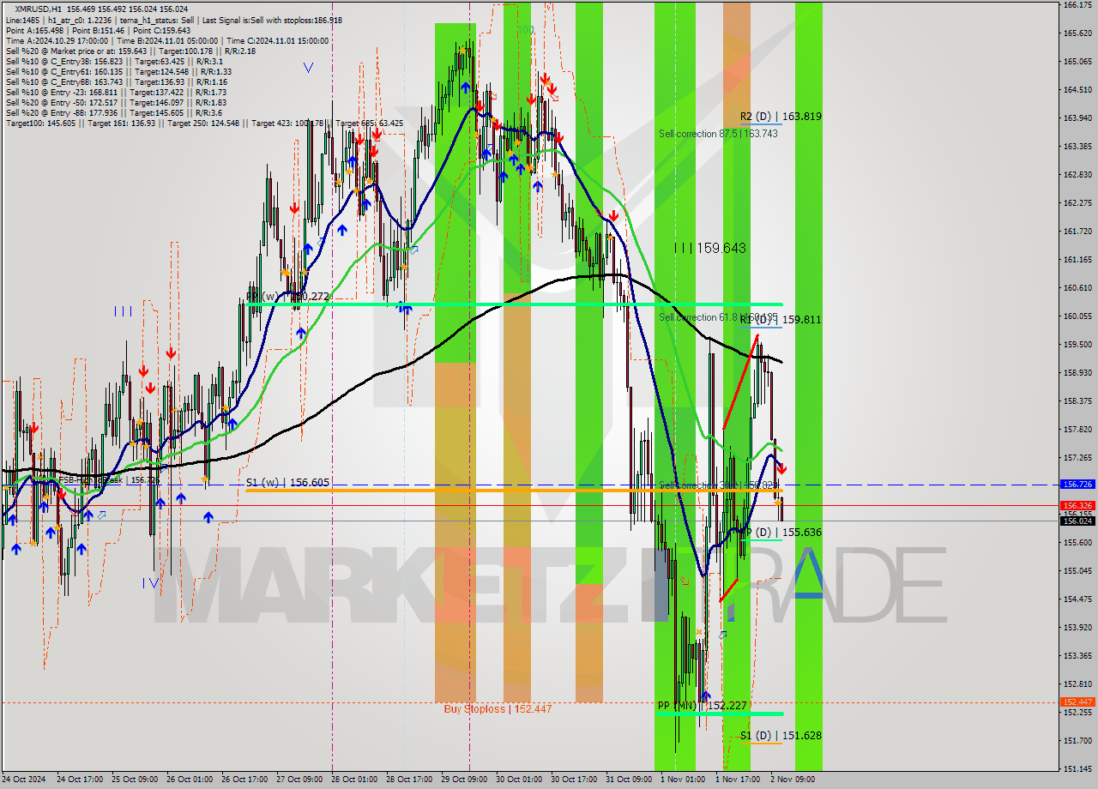Viewport: 1098px width, 789px height.
Task: Click the '29 Oct 09:00' time label
Action: coord(464,780)
